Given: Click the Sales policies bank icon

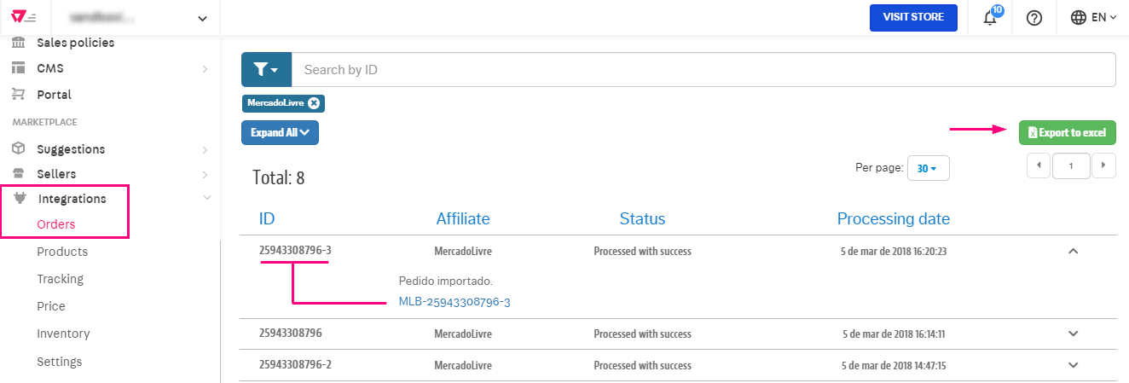Looking at the screenshot, I should click(18, 43).
